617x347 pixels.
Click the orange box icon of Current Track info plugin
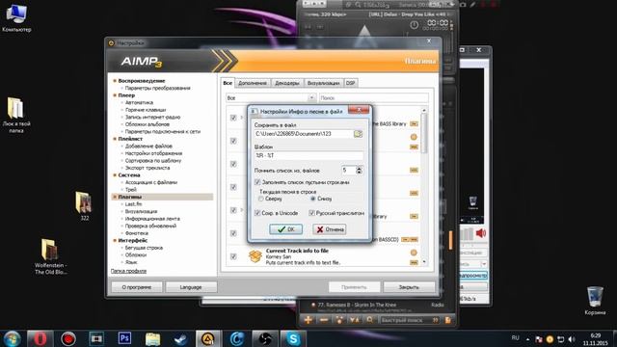coord(255,256)
